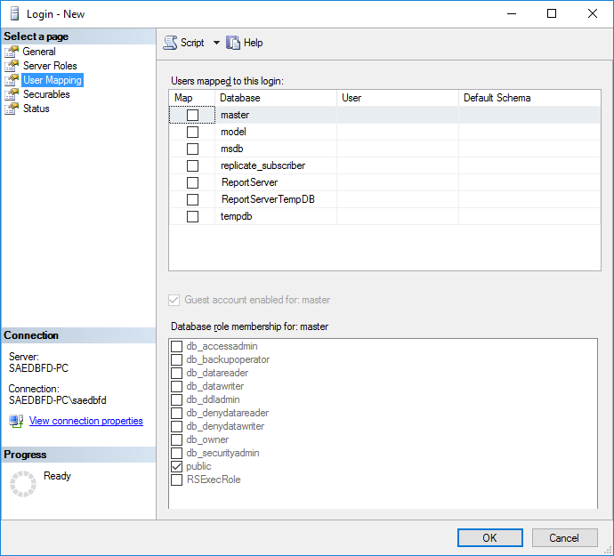Image resolution: width=614 pixels, height=556 pixels.
Task: Click the Script toolbar icon
Action: coord(170,43)
